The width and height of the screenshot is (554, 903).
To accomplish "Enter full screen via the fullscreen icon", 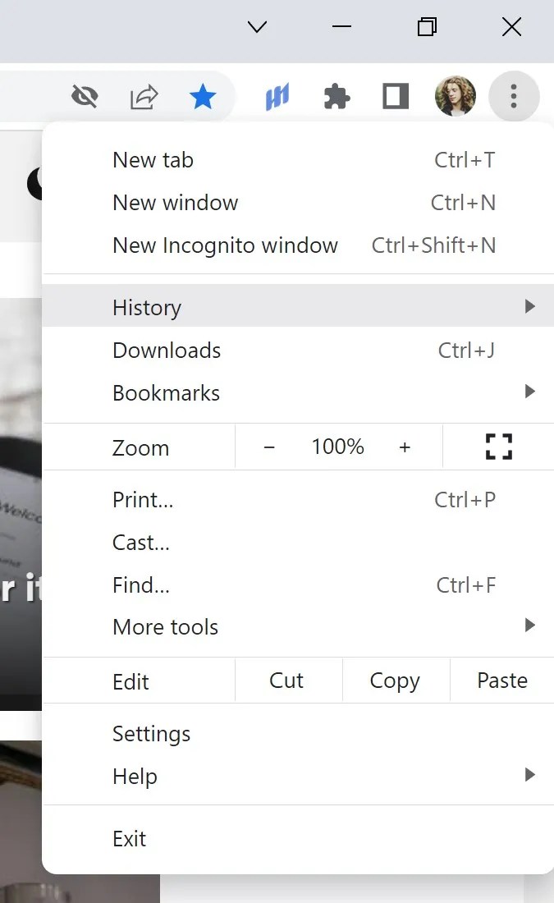I will pos(498,446).
